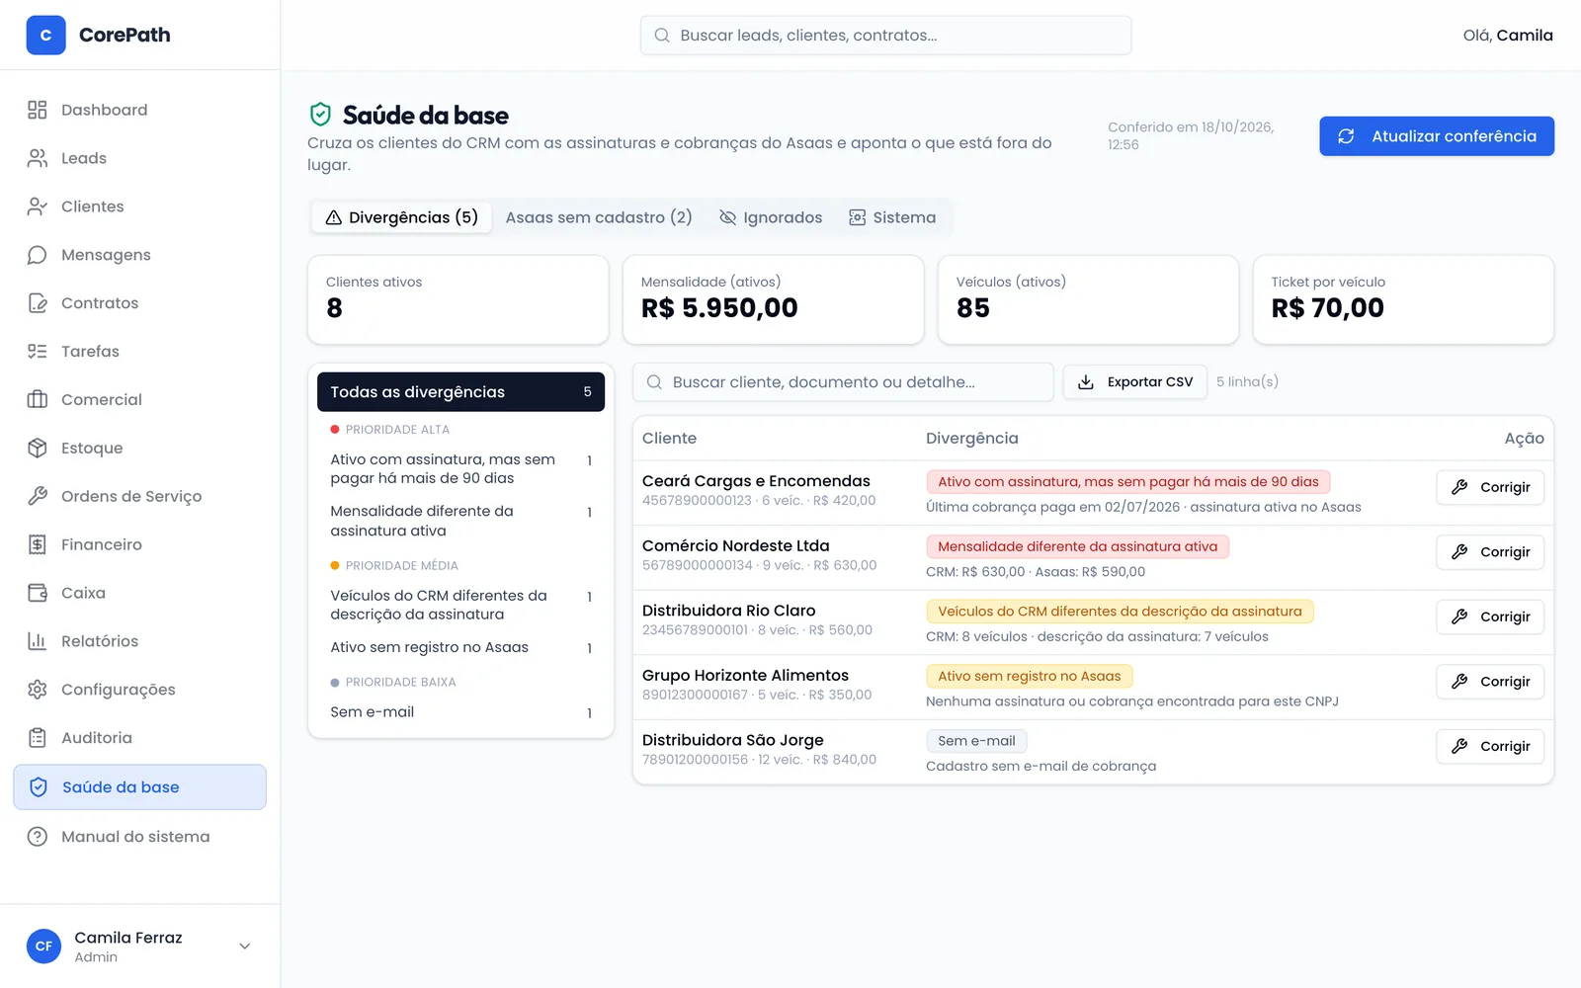
Task: Click Corrigir for Grupo Horizonte Alimentos
Action: coord(1490,682)
